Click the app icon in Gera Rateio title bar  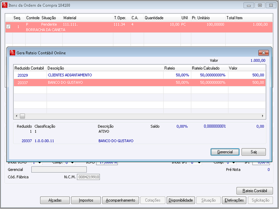click(x=12, y=53)
